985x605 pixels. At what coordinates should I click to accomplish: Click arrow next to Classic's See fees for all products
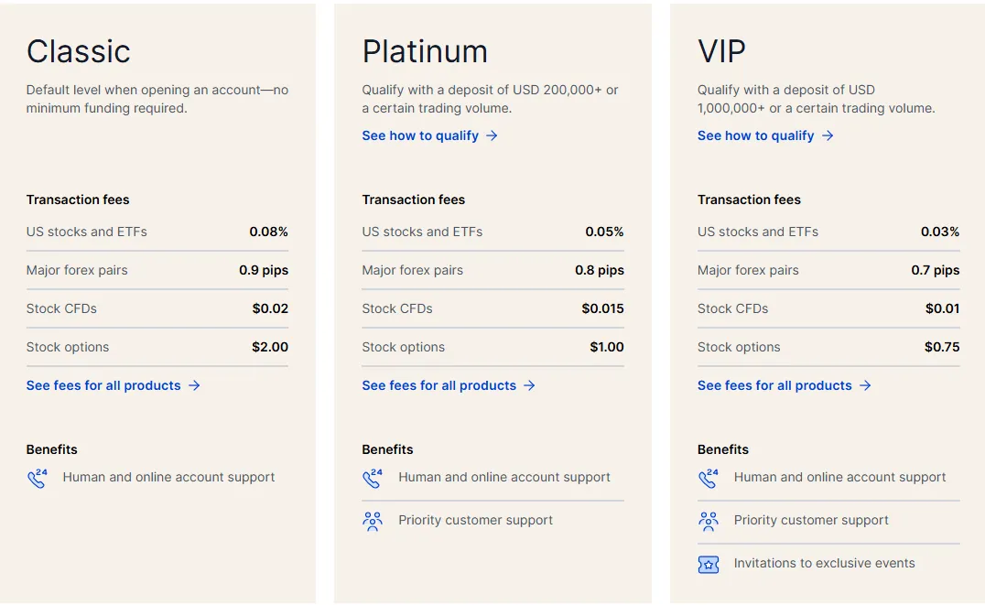pos(194,385)
